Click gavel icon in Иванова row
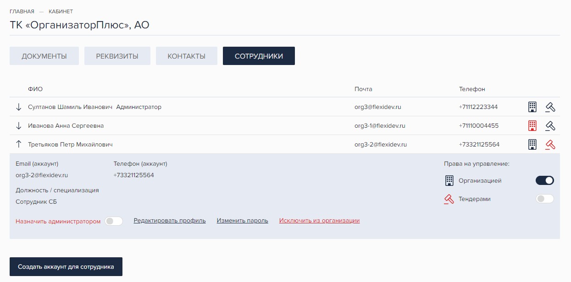This screenshot has width=571, height=282. tap(550, 126)
